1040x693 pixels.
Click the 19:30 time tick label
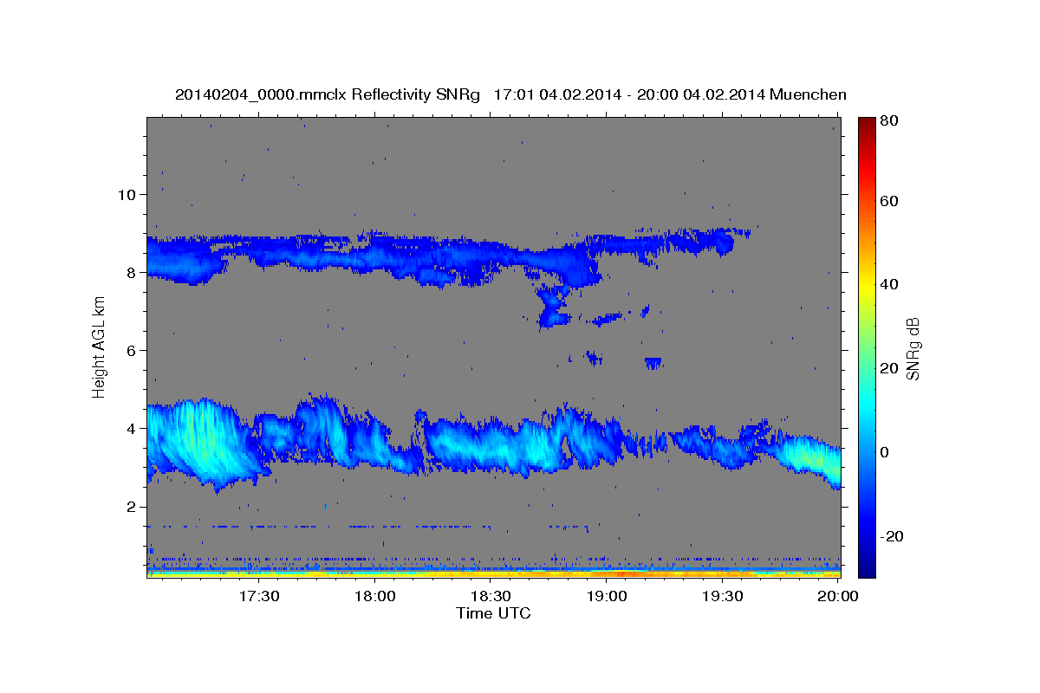pyautogui.click(x=723, y=596)
